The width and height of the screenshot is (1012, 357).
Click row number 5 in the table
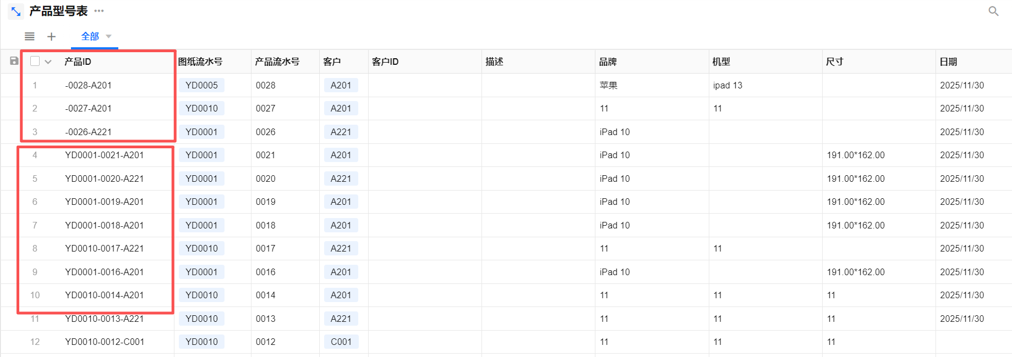pyautogui.click(x=35, y=178)
